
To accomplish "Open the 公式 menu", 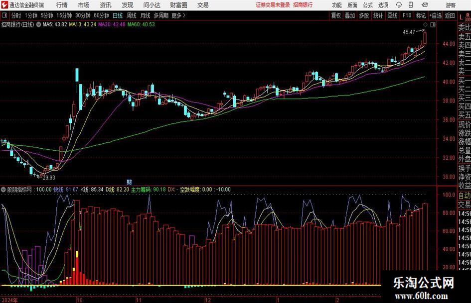I will point(368,5).
